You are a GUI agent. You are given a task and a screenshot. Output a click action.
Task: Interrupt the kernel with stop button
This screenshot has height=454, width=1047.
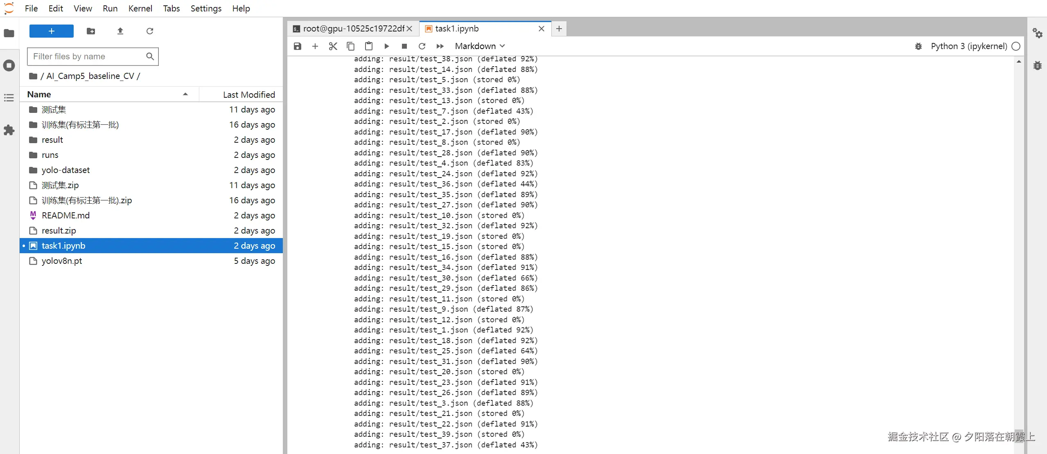point(404,46)
